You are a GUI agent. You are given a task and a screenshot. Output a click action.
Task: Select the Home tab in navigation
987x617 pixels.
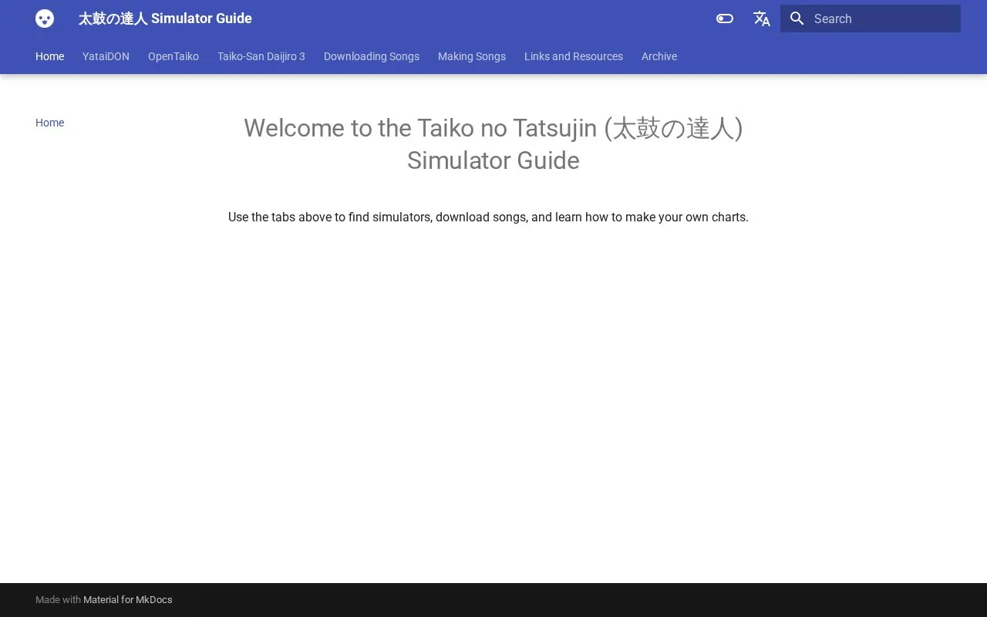pos(49,56)
